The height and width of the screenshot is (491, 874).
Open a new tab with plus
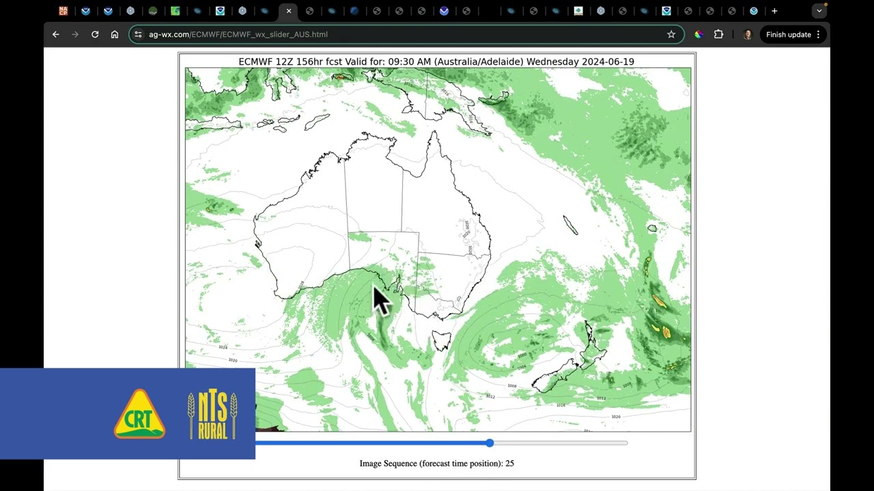pos(774,11)
